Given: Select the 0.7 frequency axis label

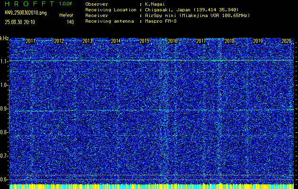Looking at the screenshot, I should [x=3, y=156].
